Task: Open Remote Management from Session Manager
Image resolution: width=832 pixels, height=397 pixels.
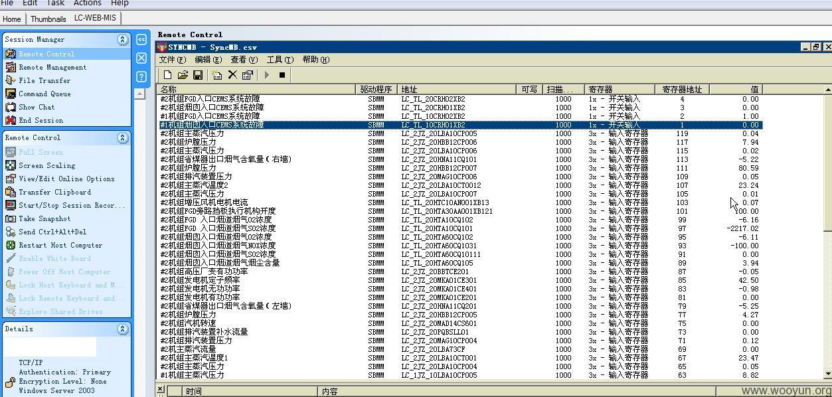Action: (x=52, y=67)
